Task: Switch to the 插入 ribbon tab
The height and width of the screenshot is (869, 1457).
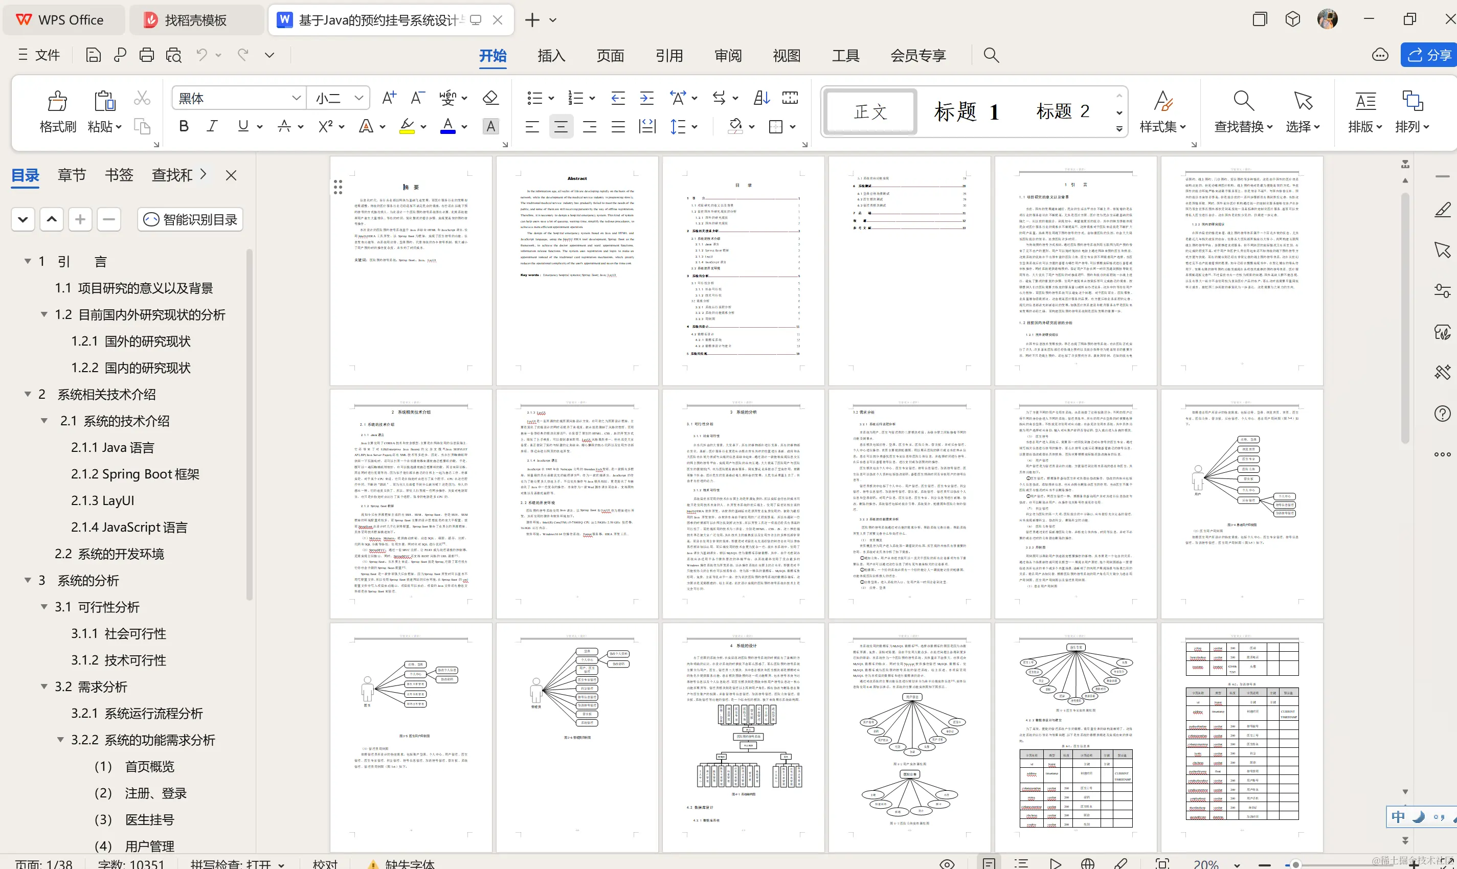Action: coord(551,56)
